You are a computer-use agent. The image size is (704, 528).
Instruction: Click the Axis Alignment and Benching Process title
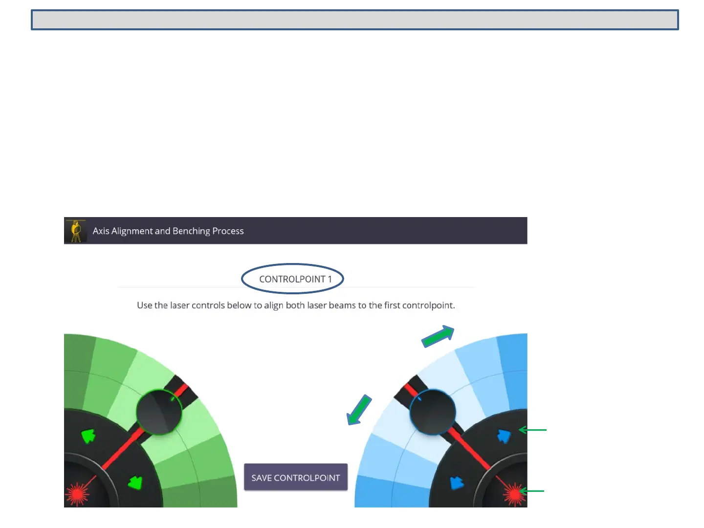(168, 231)
